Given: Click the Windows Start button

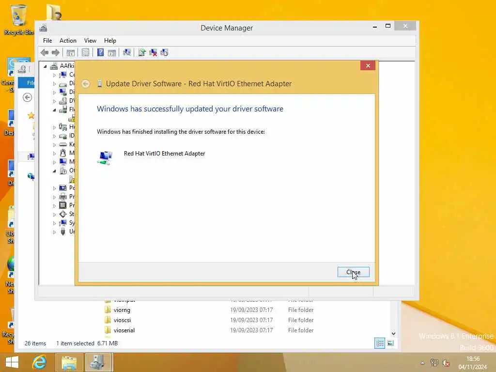Looking at the screenshot, I should click(x=12, y=362).
